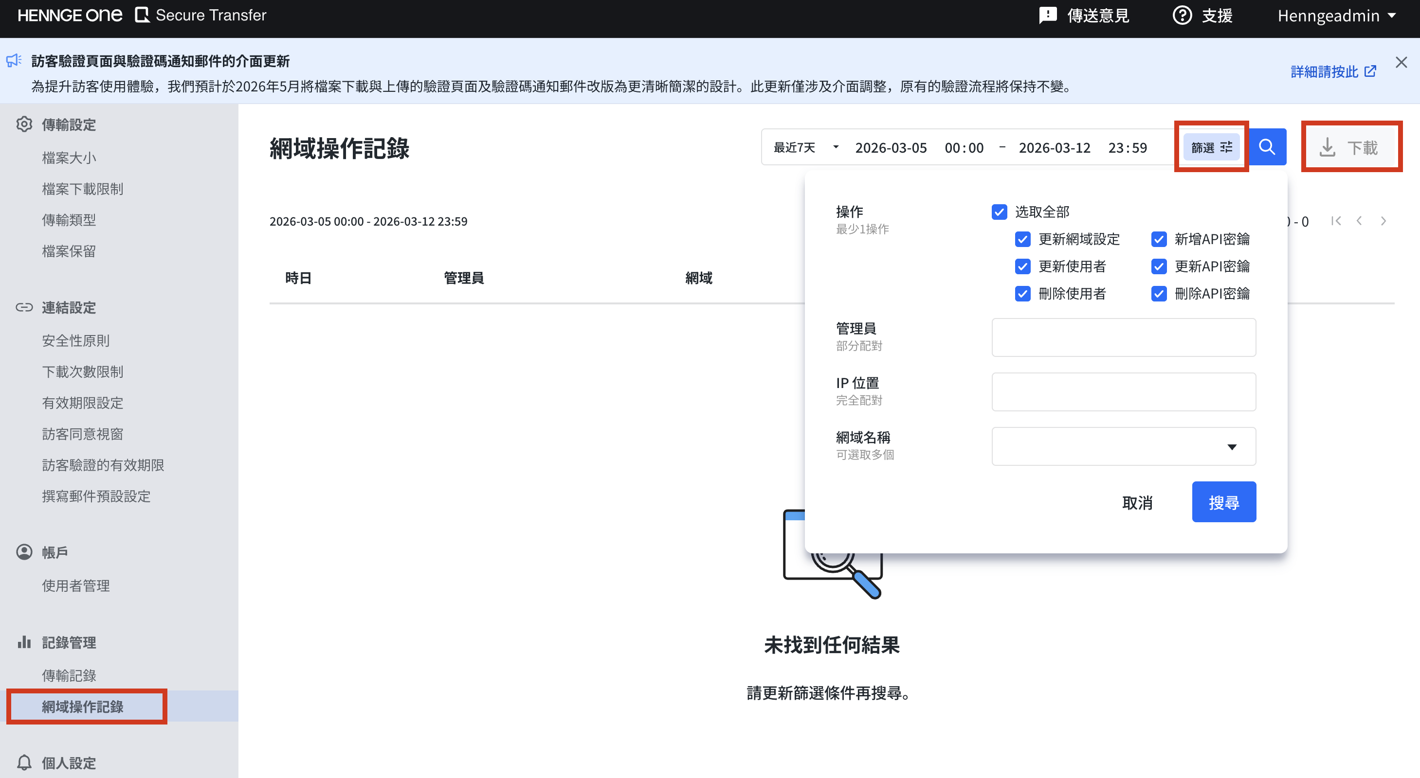This screenshot has width=1420, height=778.
Task: Click the magnifier search icon
Action: click(1267, 146)
